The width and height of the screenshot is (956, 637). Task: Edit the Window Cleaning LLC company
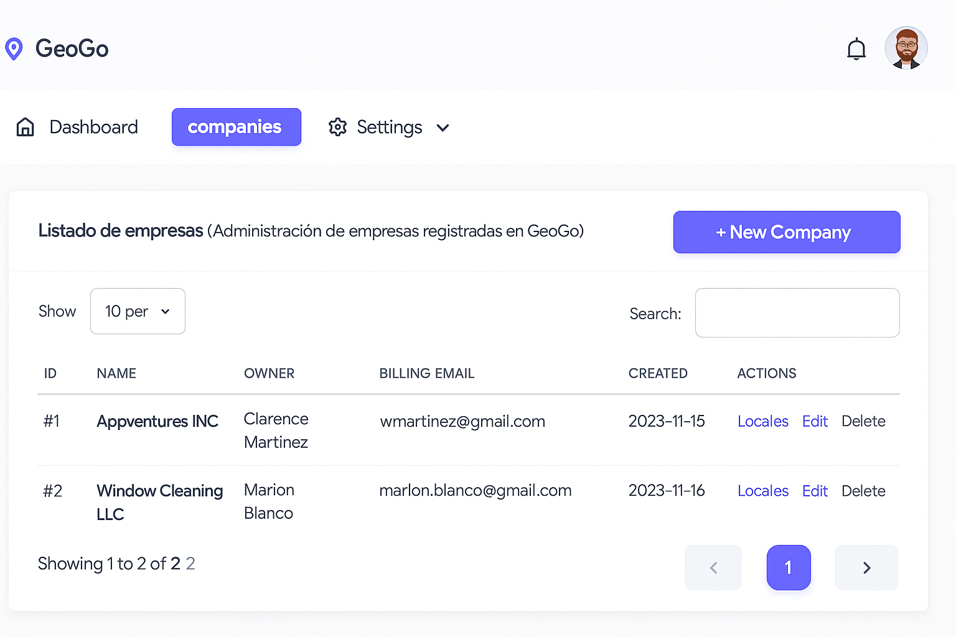pos(815,491)
